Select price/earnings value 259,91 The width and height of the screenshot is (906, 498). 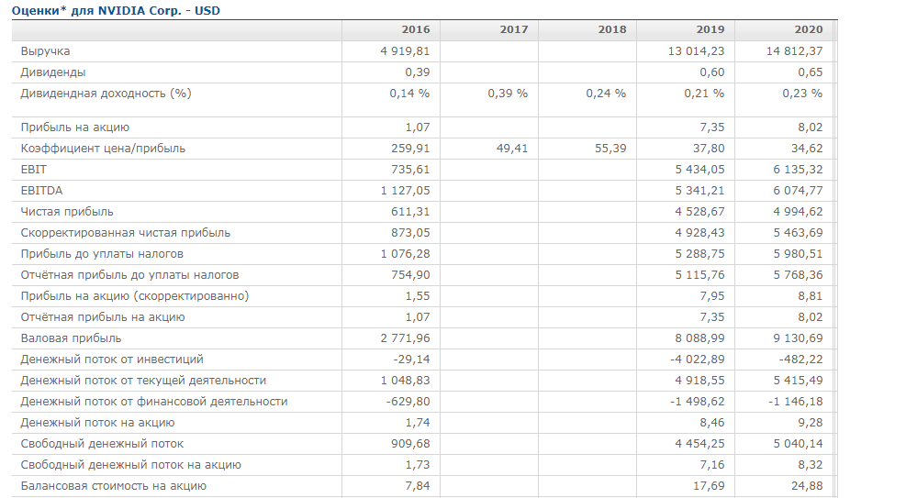[x=410, y=149]
